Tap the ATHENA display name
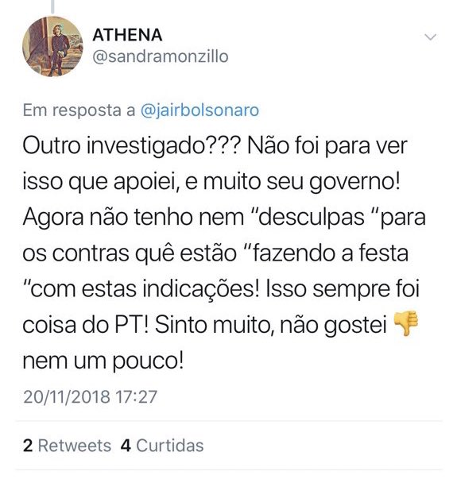Image resolution: width=457 pixels, height=479 pixels. (127, 35)
